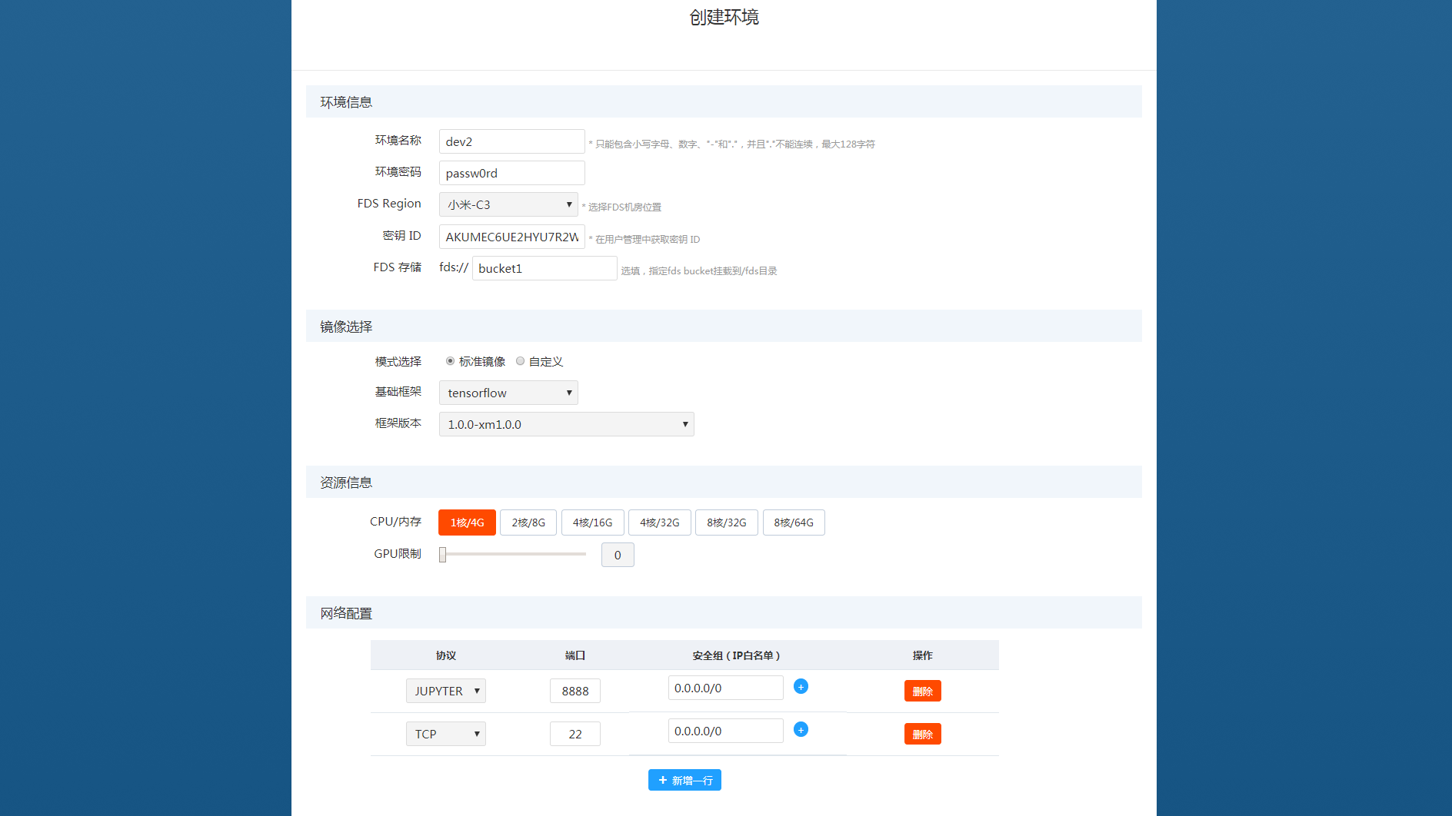Image resolution: width=1452 pixels, height=816 pixels.
Task: Choose the 8核/32G resource option
Action: [727, 522]
